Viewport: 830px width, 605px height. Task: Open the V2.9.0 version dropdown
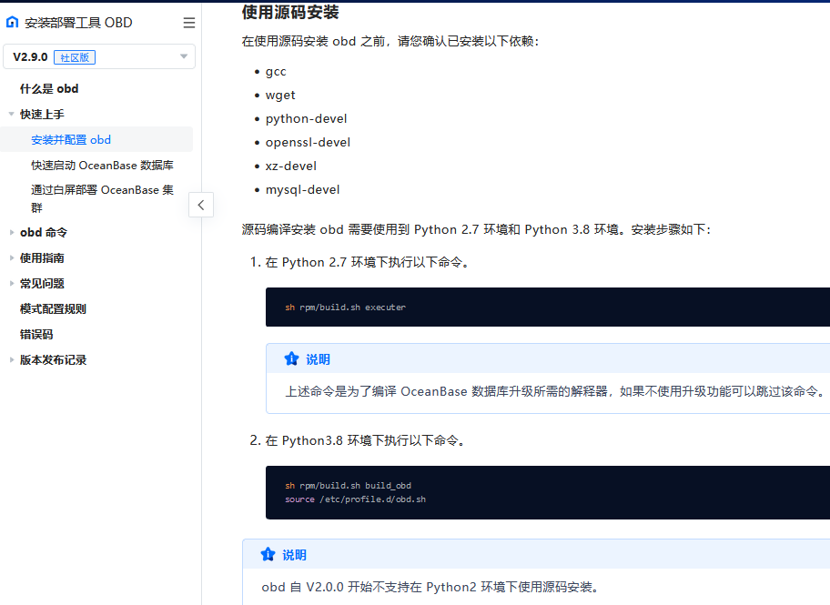click(99, 56)
